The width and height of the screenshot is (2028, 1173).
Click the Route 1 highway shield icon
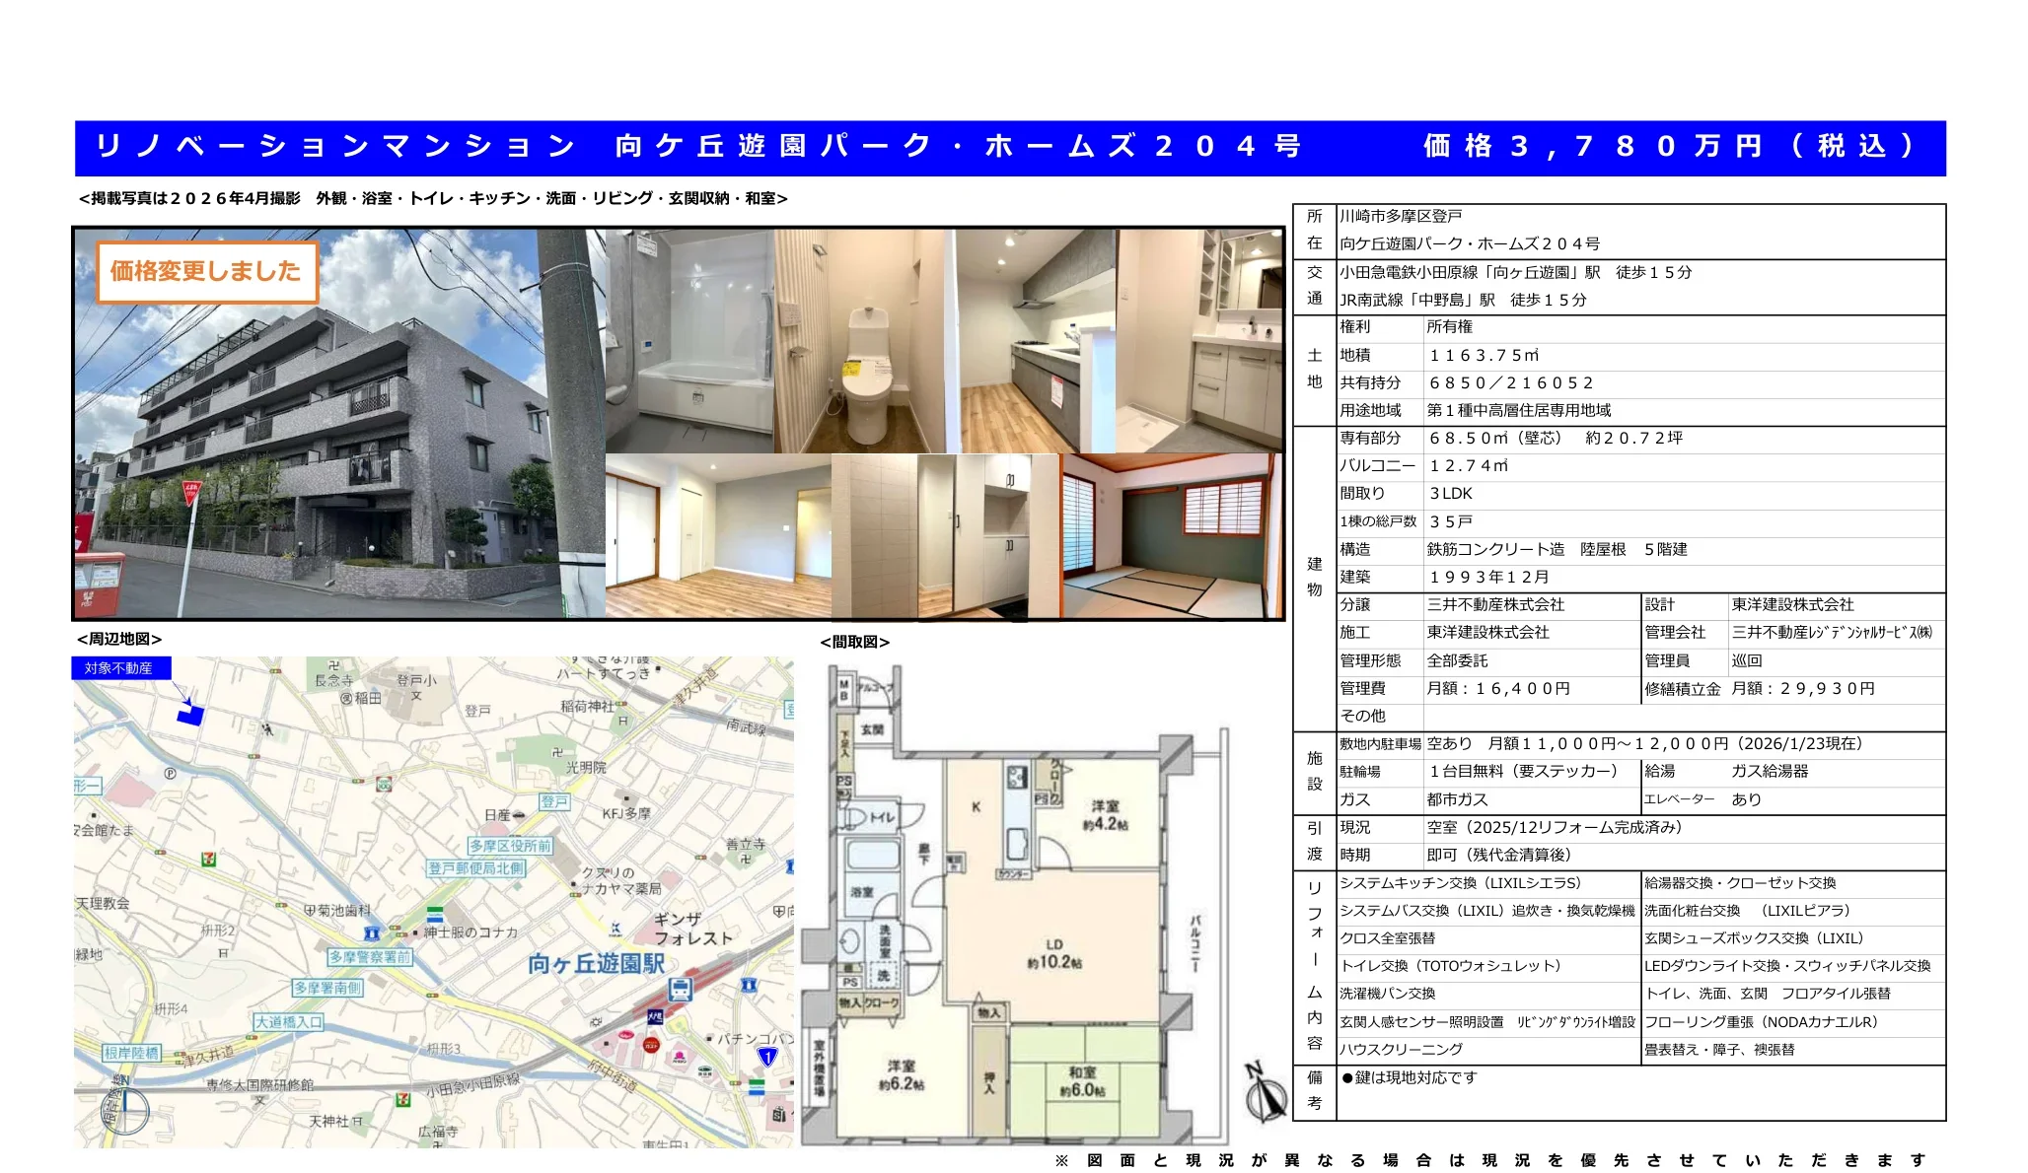click(x=767, y=1056)
